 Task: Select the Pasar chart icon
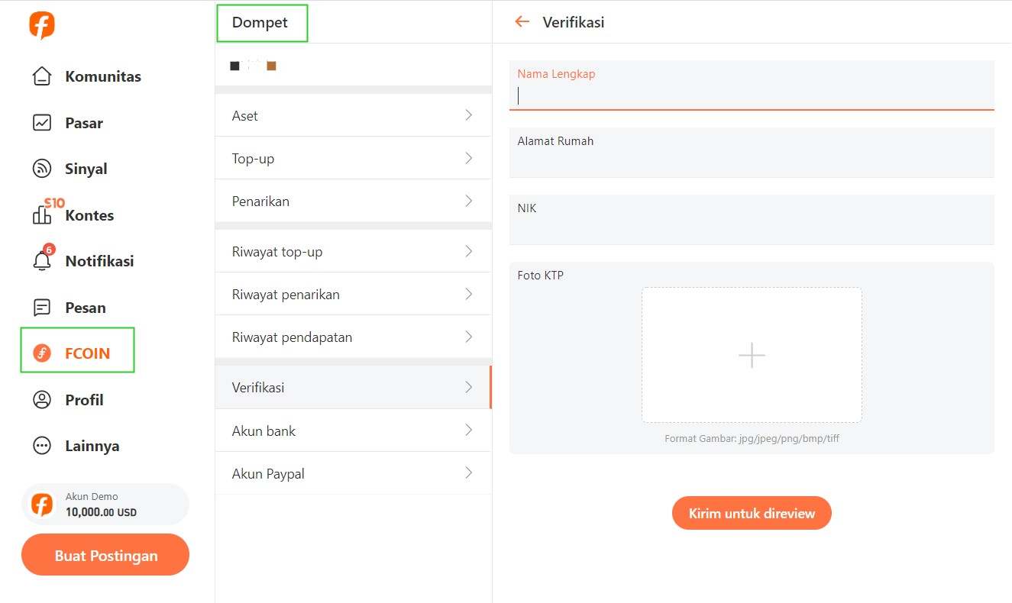click(42, 122)
